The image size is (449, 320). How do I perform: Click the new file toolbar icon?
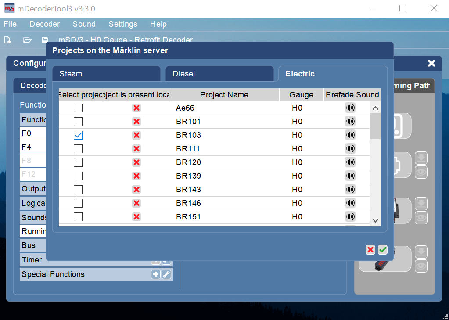[x=8, y=40]
